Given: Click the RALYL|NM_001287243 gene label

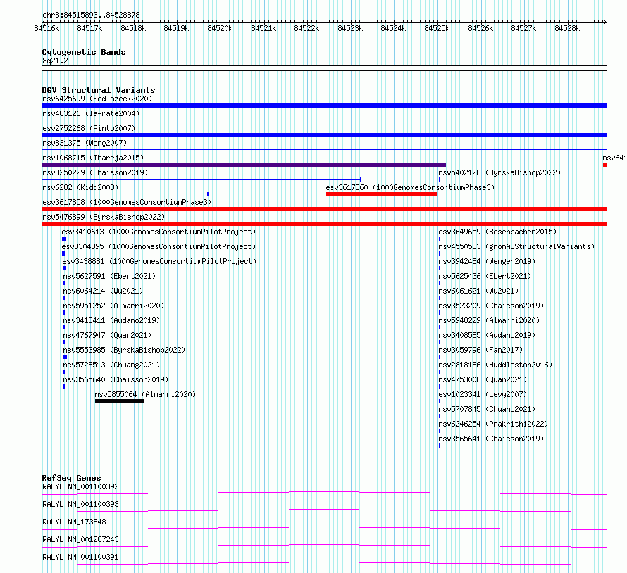Looking at the screenshot, I should 80,539.
